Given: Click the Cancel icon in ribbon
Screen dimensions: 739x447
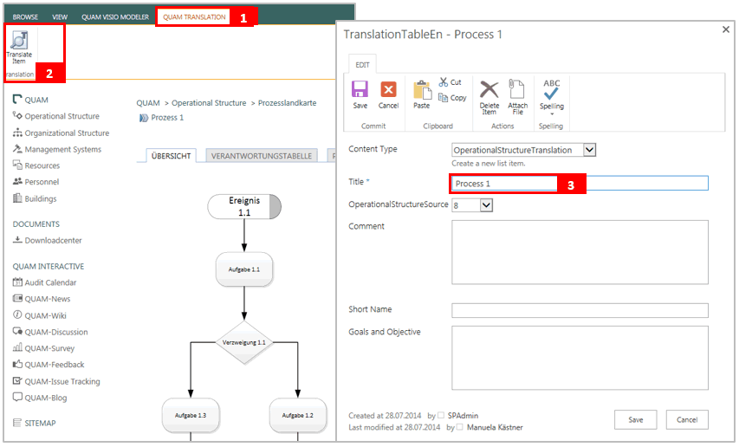Looking at the screenshot, I should tap(388, 93).
